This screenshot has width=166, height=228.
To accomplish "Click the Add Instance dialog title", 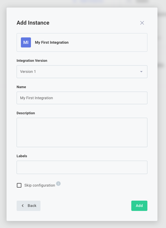I will (x=33, y=23).
